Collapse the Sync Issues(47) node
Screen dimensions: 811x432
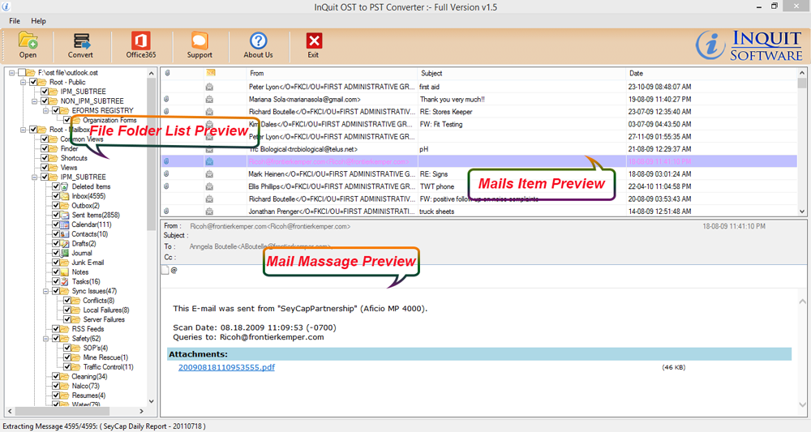45,291
